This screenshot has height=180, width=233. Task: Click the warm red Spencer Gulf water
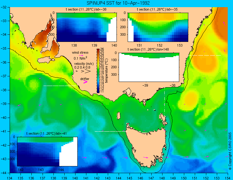pyautogui.click(x=42, y=36)
